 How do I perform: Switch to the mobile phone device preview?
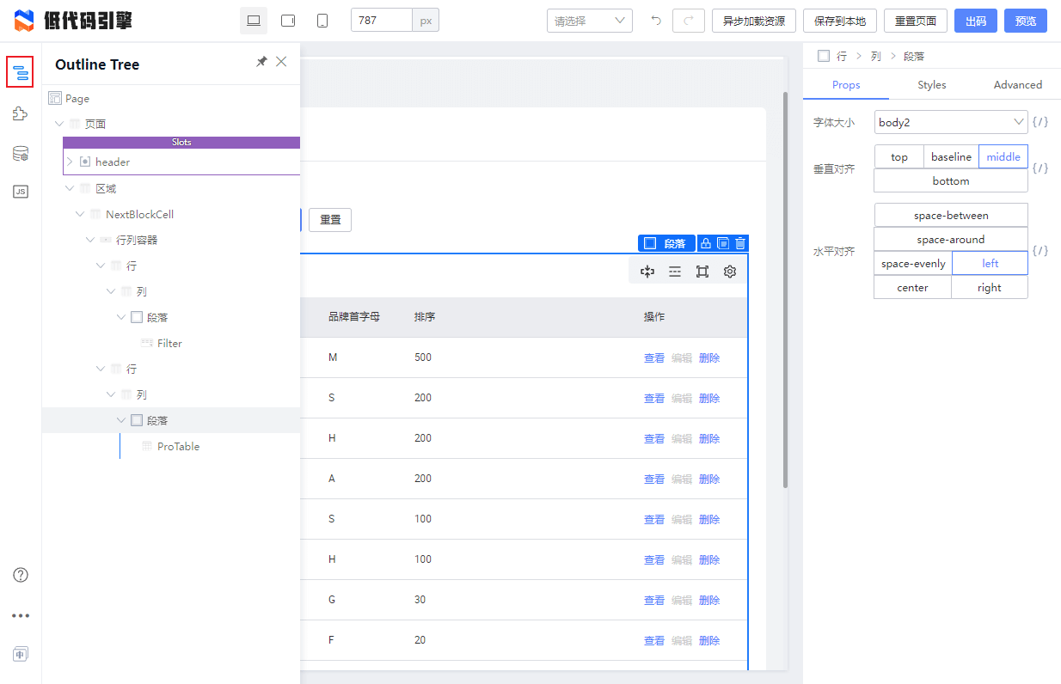(322, 21)
